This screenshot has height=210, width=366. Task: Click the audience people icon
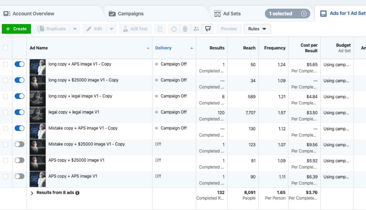pyautogui.click(x=196, y=29)
